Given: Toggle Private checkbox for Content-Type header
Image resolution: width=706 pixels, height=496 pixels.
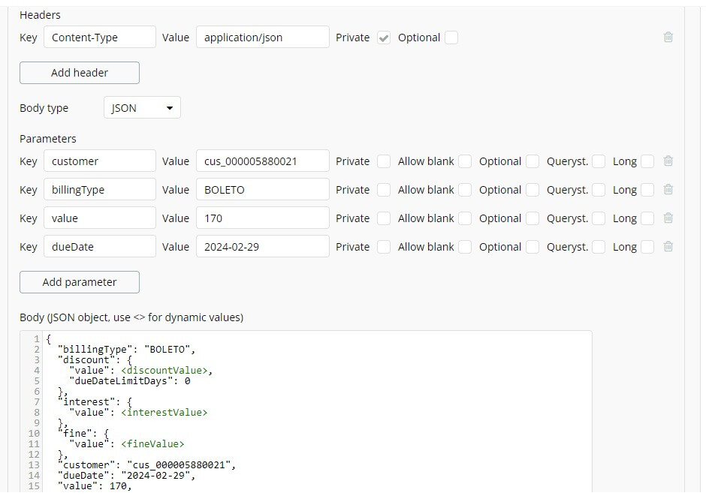Looking at the screenshot, I should click(384, 38).
